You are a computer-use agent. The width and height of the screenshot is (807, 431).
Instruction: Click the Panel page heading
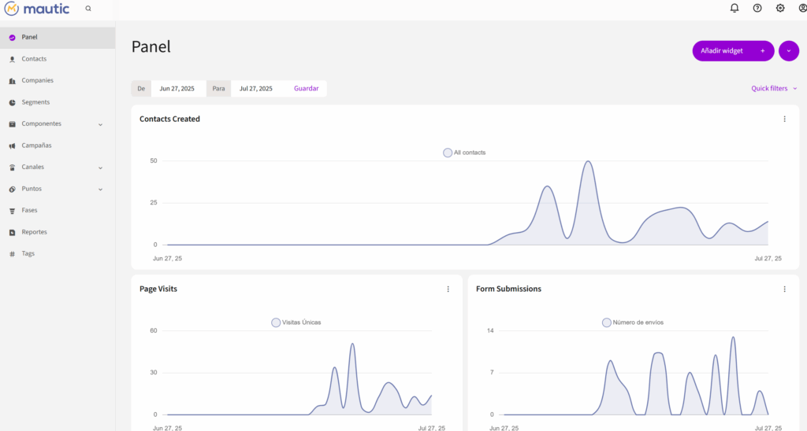coord(151,46)
